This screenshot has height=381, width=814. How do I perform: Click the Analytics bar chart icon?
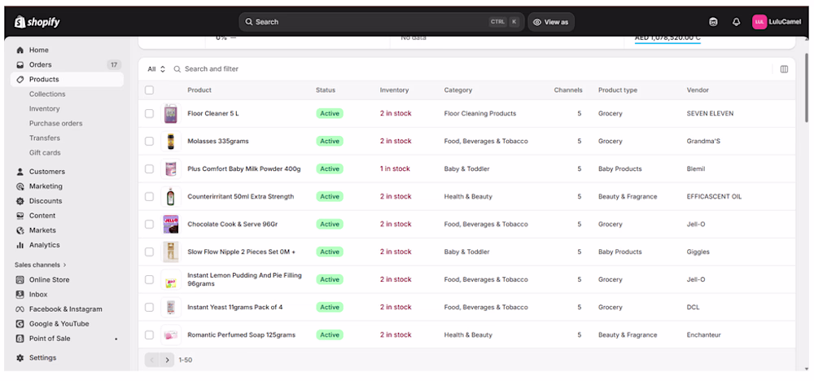coord(20,245)
